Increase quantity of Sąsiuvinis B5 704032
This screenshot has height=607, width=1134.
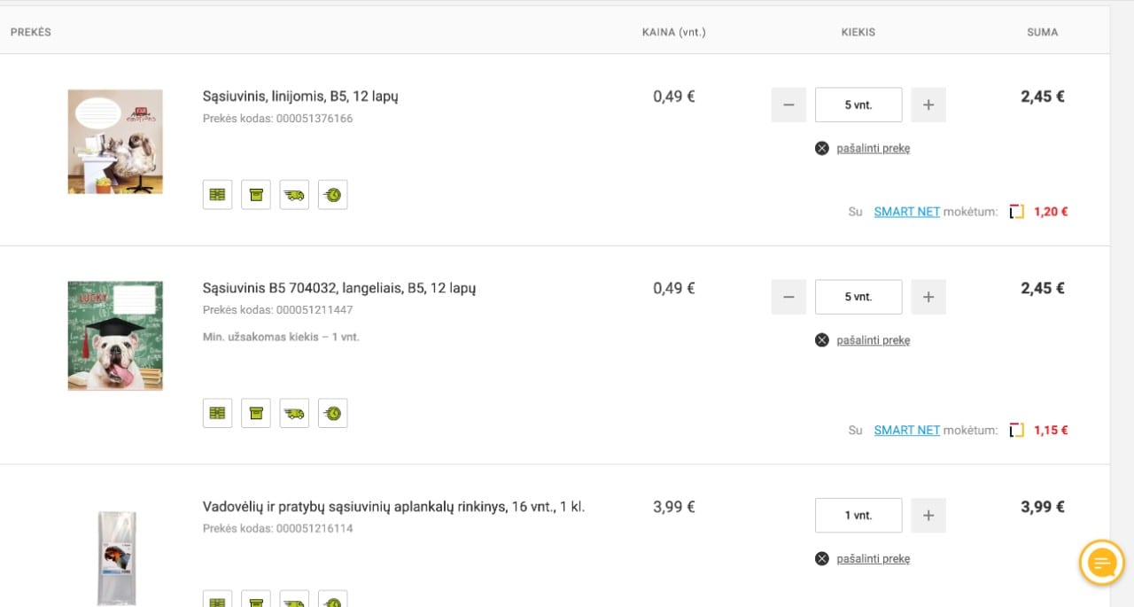pyautogui.click(x=928, y=297)
